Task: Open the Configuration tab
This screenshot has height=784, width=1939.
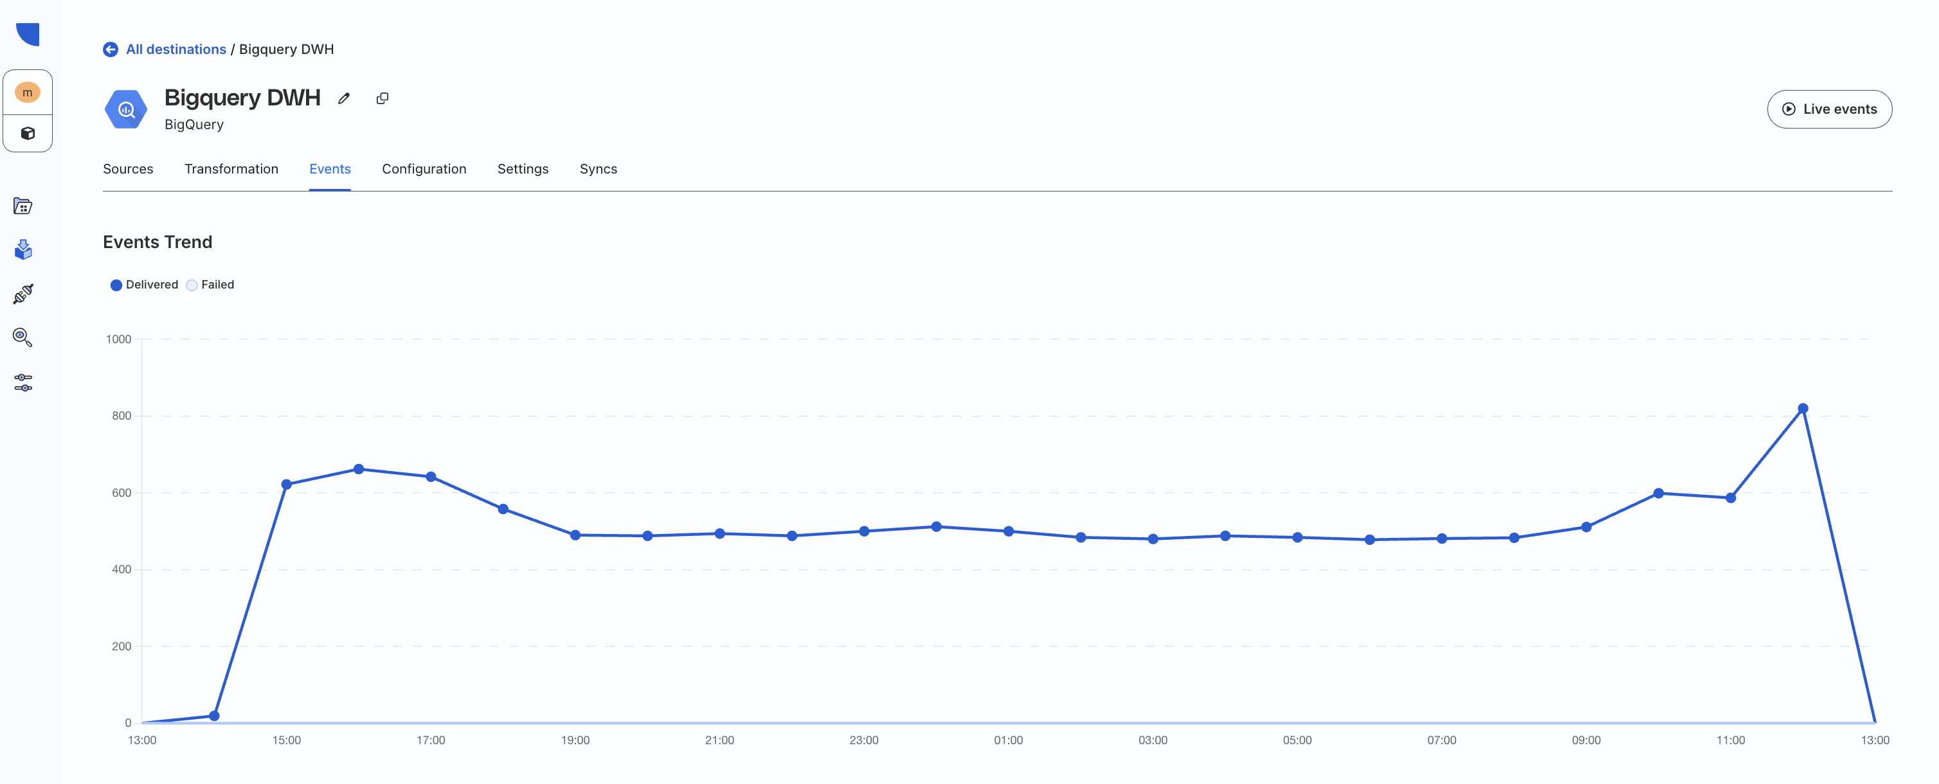Action: pos(424,169)
